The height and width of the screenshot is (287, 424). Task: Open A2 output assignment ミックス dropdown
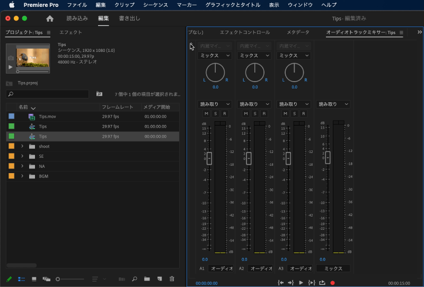point(254,56)
